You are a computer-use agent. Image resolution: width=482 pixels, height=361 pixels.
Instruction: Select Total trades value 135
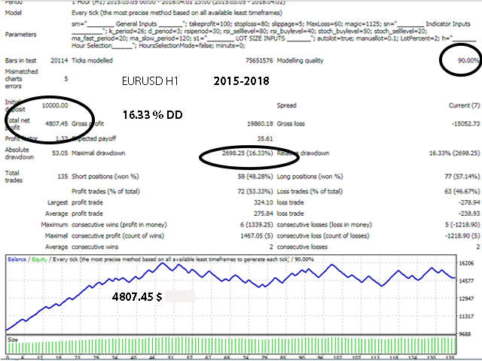coord(63,177)
